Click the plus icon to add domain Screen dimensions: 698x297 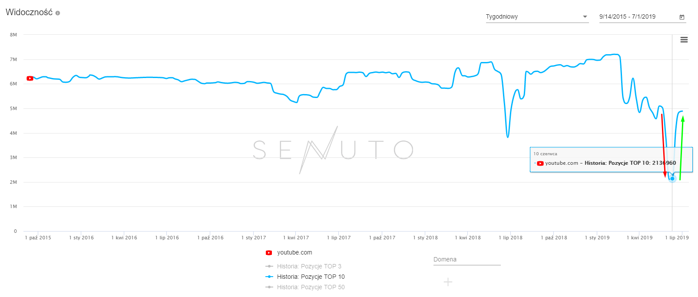click(x=448, y=282)
